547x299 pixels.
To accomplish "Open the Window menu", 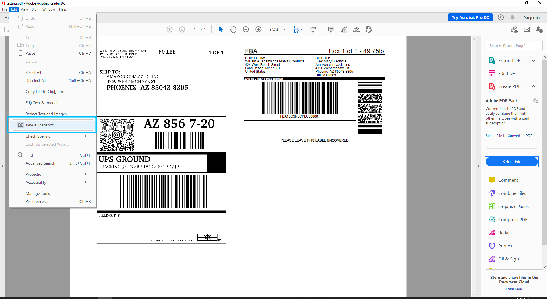I will coord(49,9).
